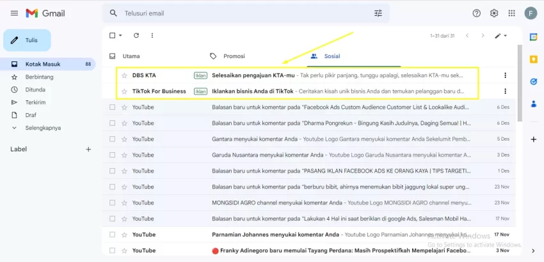Click the Gmail logo
544x262 pixels.
click(45, 13)
